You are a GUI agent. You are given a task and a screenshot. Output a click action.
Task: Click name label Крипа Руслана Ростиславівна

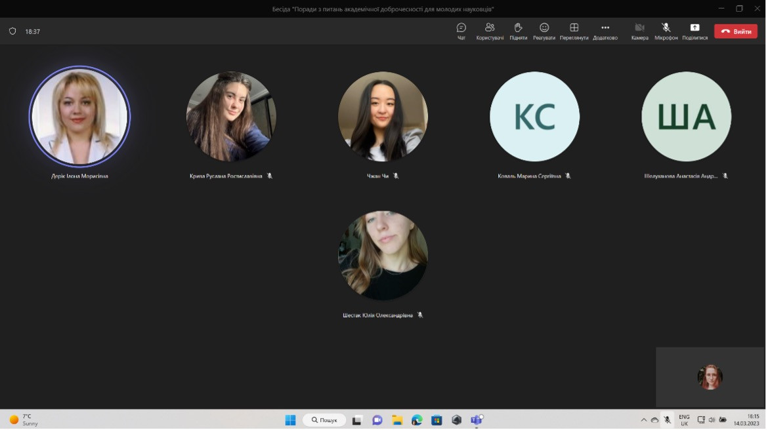(x=226, y=176)
